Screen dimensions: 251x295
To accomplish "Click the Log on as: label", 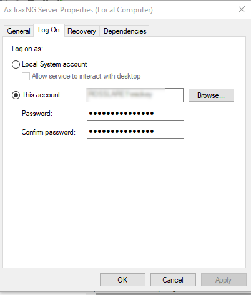I will point(27,49).
